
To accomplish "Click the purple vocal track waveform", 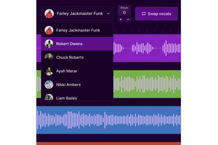I will point(147,48).
